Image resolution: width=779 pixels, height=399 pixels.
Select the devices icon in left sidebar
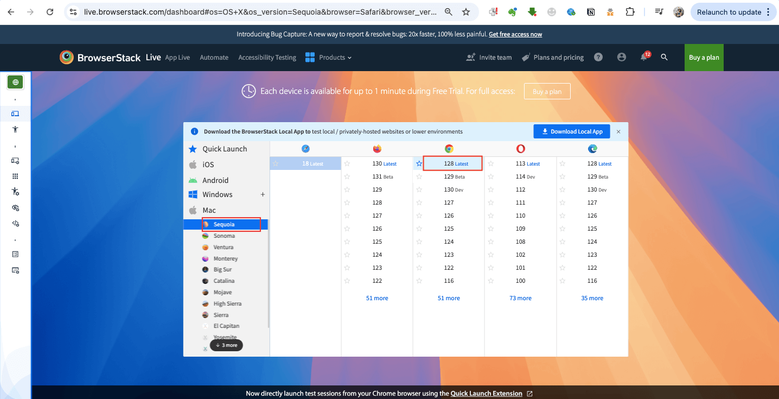15,113
